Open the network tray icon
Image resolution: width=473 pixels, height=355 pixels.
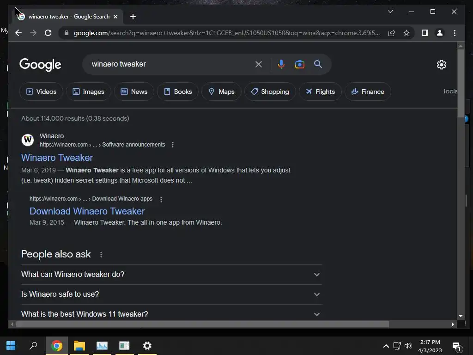pos(397,346)
